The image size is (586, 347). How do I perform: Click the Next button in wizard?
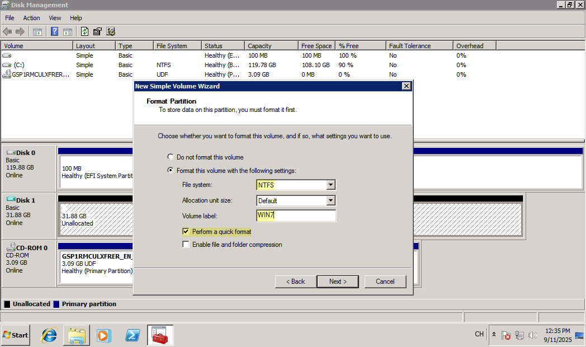coord(338,282)
